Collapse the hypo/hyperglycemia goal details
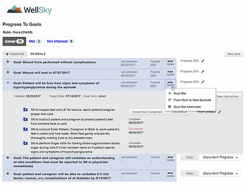The width and height of the screenshot is (245, 189). click(x=7, y=83)
